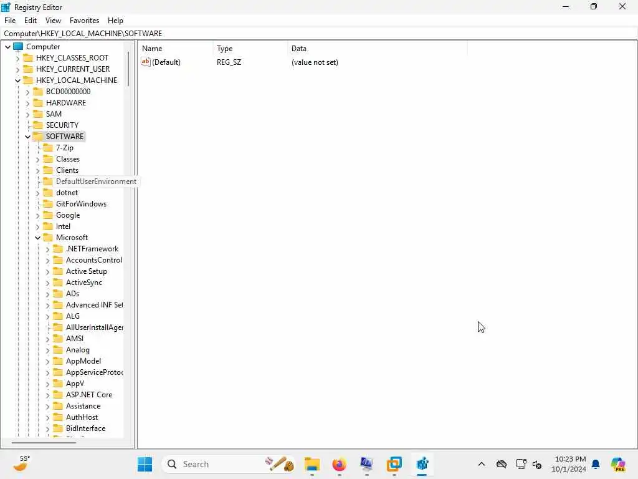This screenshot has height=479, width=638.
Task: Click the GitForWindows folder icon
Action: pos(48,204)
